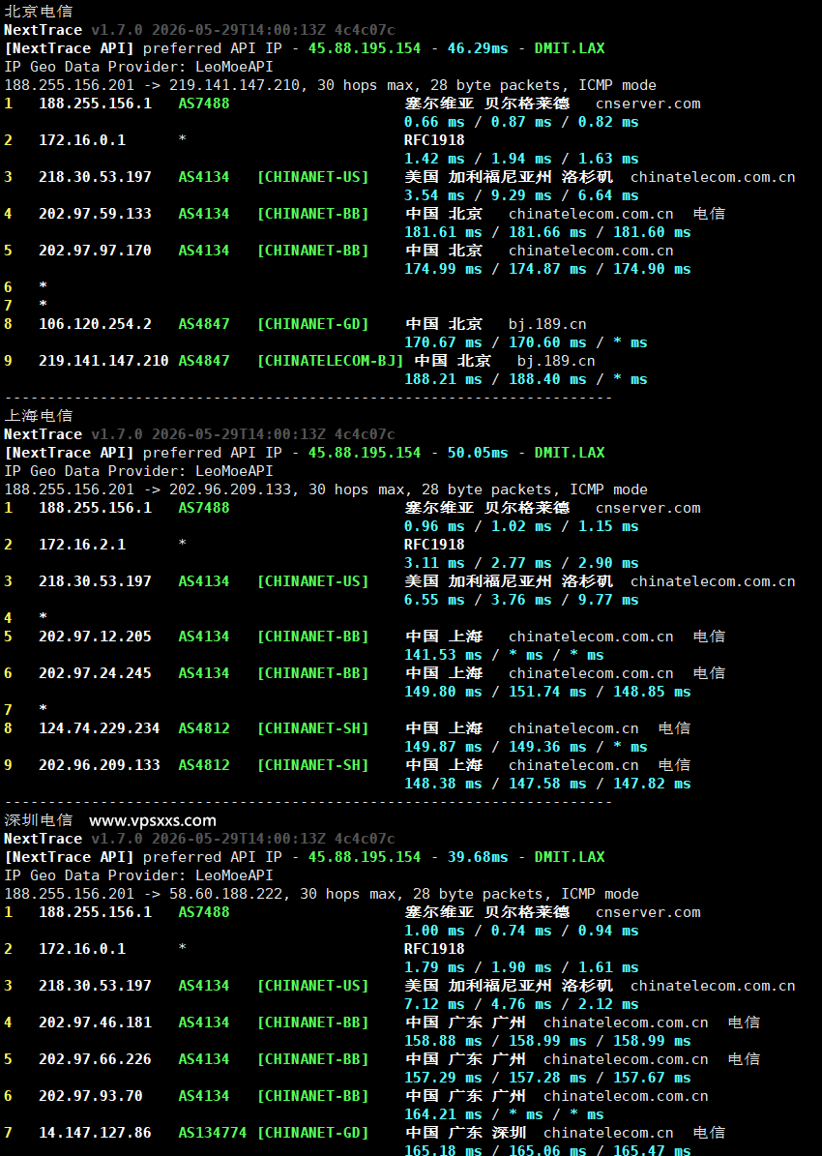Viewport: 822px width, 1156px height.
Task: Select the 148.85 ms latency value
Action: [x=653, y=692]
